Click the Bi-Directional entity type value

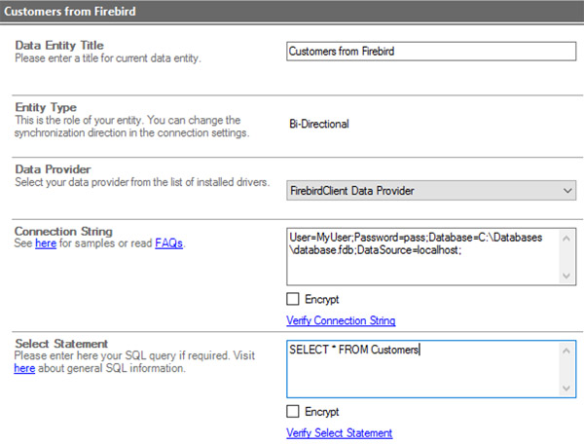point(319,124)
